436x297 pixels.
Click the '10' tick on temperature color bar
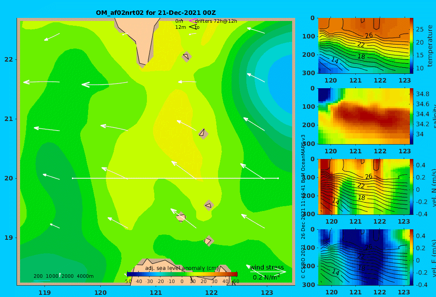(x=419, y=68)
